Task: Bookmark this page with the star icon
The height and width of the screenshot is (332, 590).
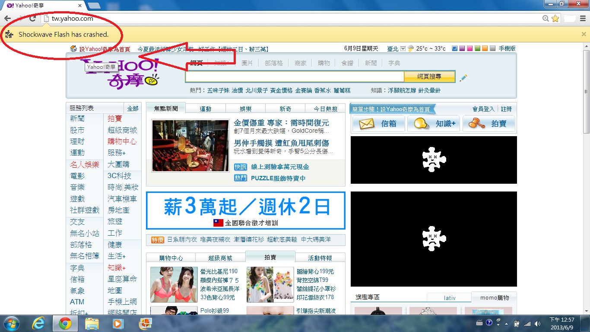Action: click(x=555, y=19)
